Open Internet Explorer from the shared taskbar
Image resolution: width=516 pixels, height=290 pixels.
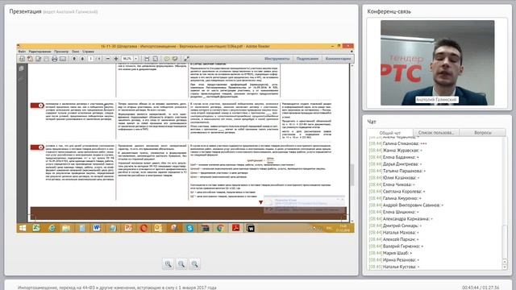tap(52, 228)
